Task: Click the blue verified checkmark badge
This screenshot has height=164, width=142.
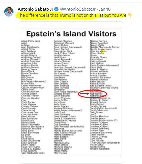Action: click(56, 9)
